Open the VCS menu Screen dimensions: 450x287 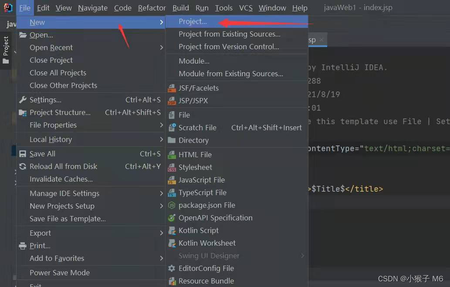click(246, 8)
